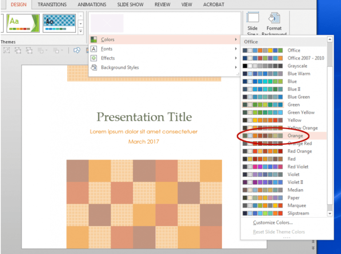341x254 pixels.
Task: Go to previous slide double-arrow button
Action: [x=313, y=242]
